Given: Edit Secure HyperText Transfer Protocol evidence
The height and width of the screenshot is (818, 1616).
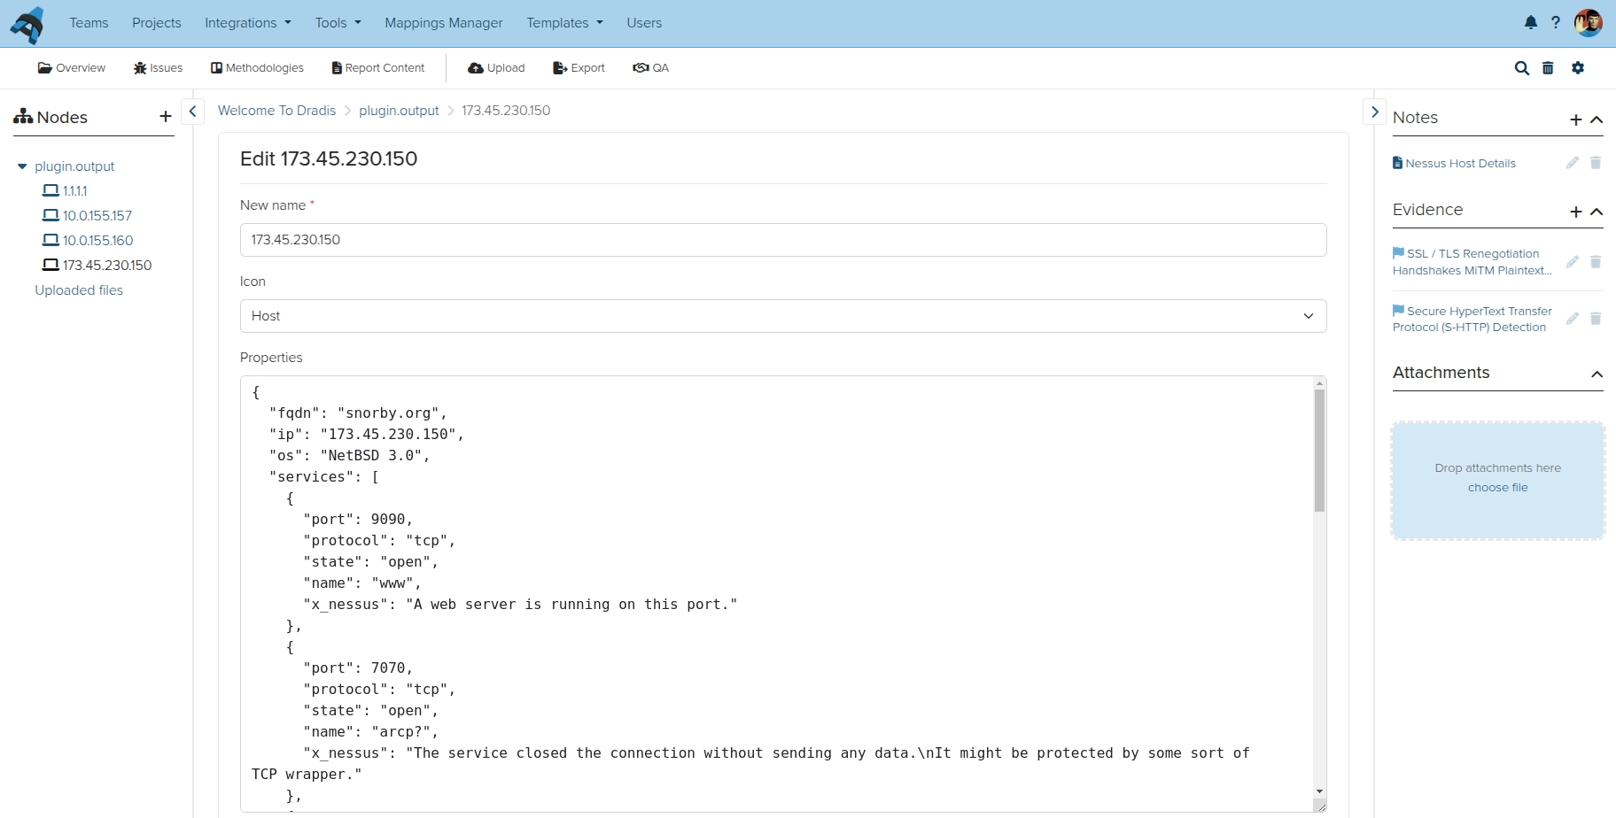Looking at the screenshot, I should tap(1573, 319).
